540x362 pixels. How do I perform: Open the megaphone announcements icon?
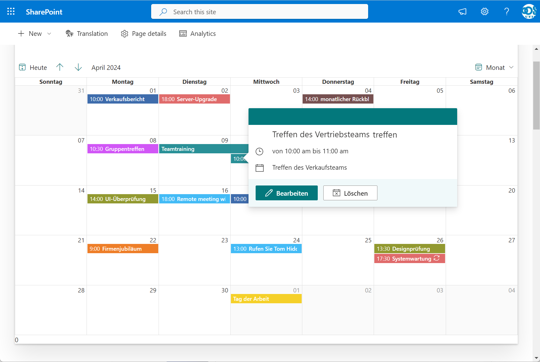462,12
